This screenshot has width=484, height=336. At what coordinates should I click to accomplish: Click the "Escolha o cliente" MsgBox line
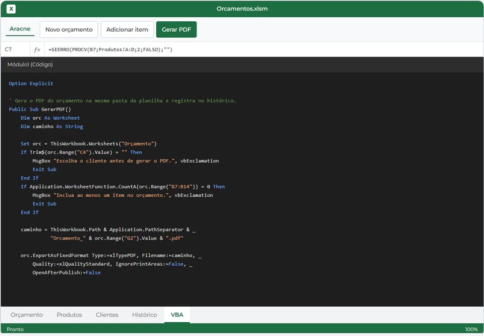point(126,161)
